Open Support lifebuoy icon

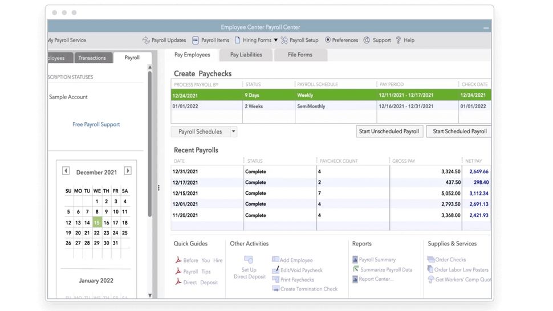coord(367,40)
